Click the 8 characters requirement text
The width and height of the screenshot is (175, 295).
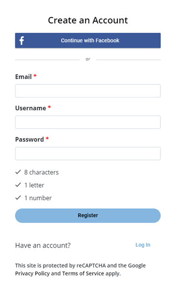pos(41,172)
